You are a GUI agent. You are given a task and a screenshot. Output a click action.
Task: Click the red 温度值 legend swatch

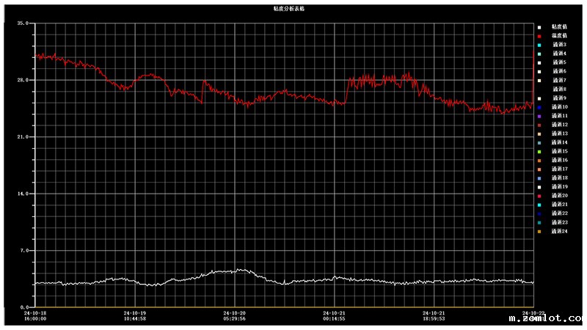[x=539, y=36]
